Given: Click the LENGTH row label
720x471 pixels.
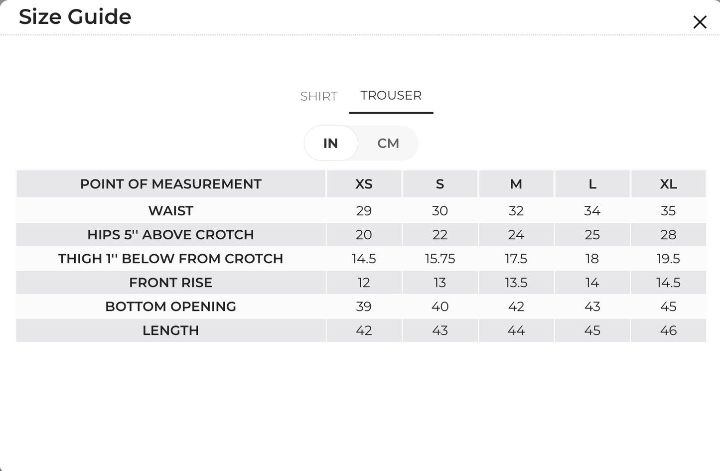Looking at the screenshot, I should [171, 330].
